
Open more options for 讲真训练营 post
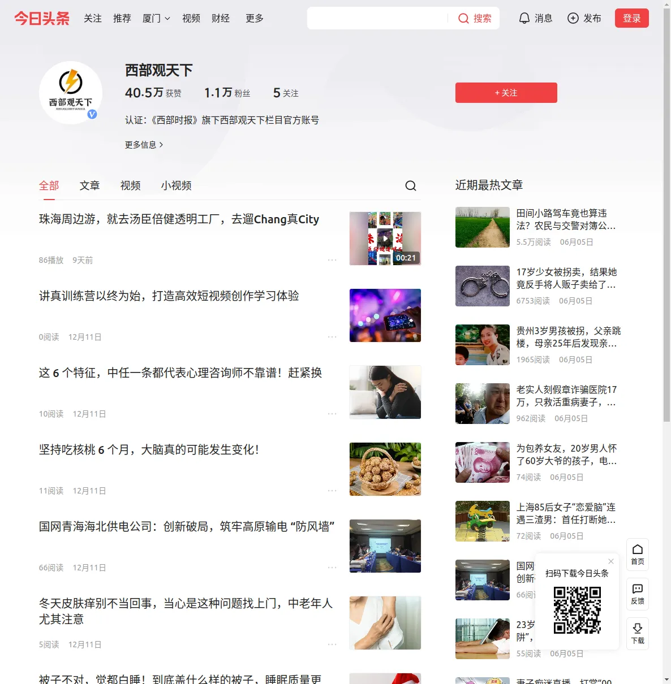332,337
